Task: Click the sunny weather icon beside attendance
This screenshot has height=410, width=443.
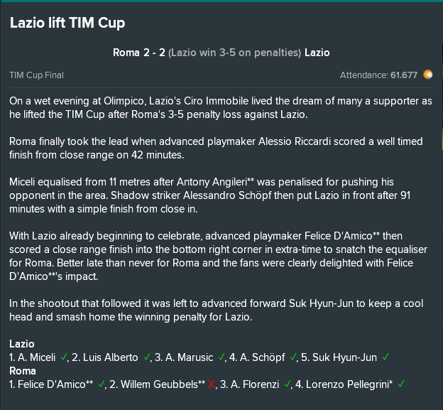Action: point(428,75)
